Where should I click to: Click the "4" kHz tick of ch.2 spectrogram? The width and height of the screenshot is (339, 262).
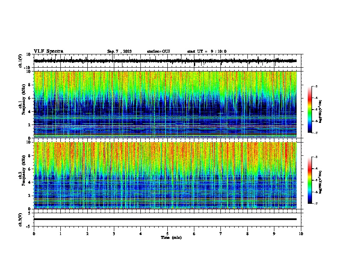[x=30, y=182]
